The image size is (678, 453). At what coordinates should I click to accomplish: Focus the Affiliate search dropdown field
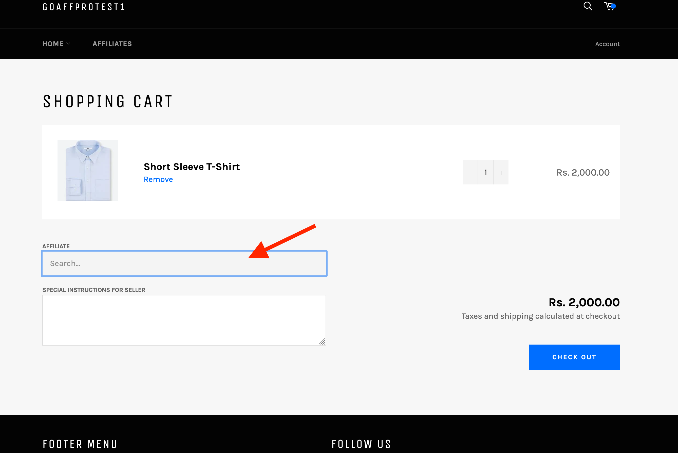[184, 263]
